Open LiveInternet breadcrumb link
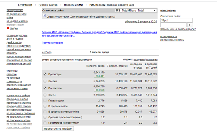The height and width of the screenshot is (132, 217). pyautogui.click(x=25, y=5)
